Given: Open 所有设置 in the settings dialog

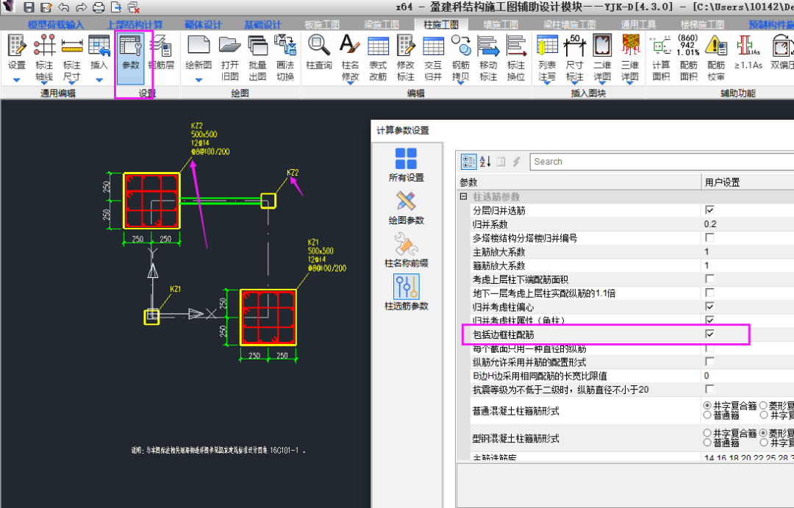Looking at the screenshot, I should [406, 165].
